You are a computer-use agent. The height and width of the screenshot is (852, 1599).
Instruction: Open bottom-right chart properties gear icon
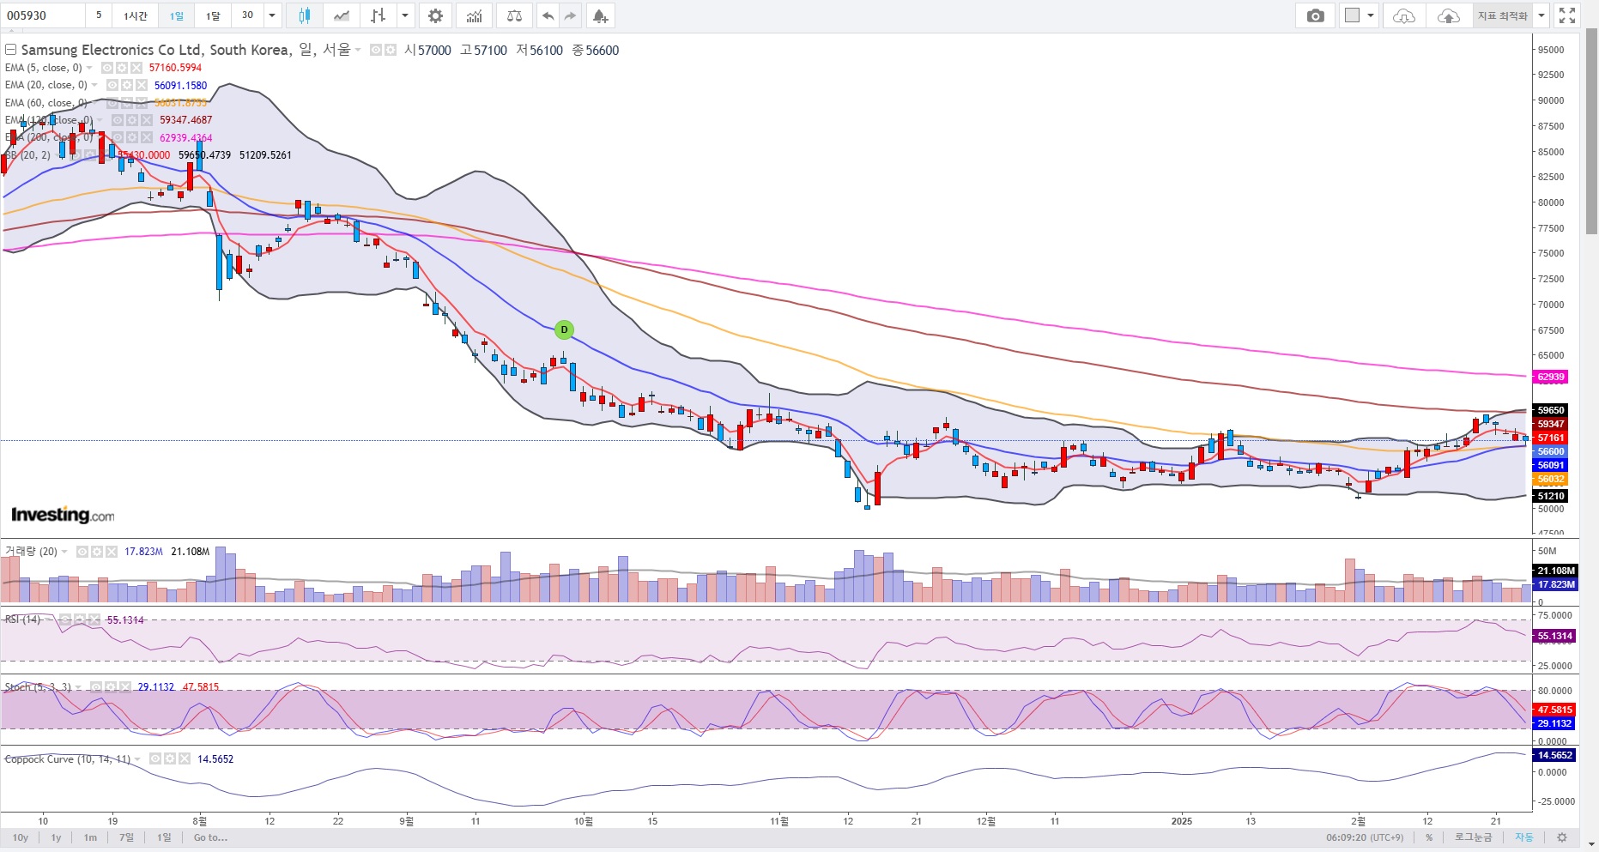click(1562, 837)
